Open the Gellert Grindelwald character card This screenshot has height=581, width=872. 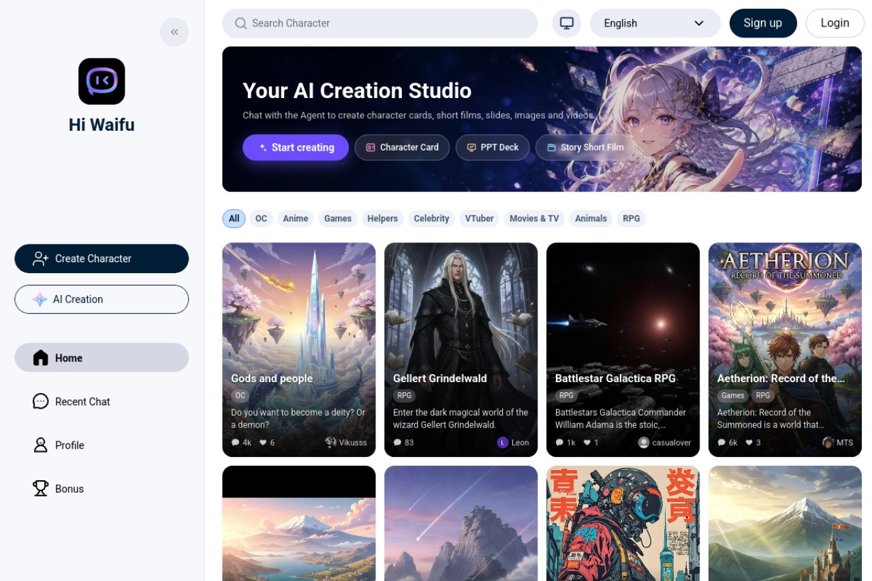[461, 349]
